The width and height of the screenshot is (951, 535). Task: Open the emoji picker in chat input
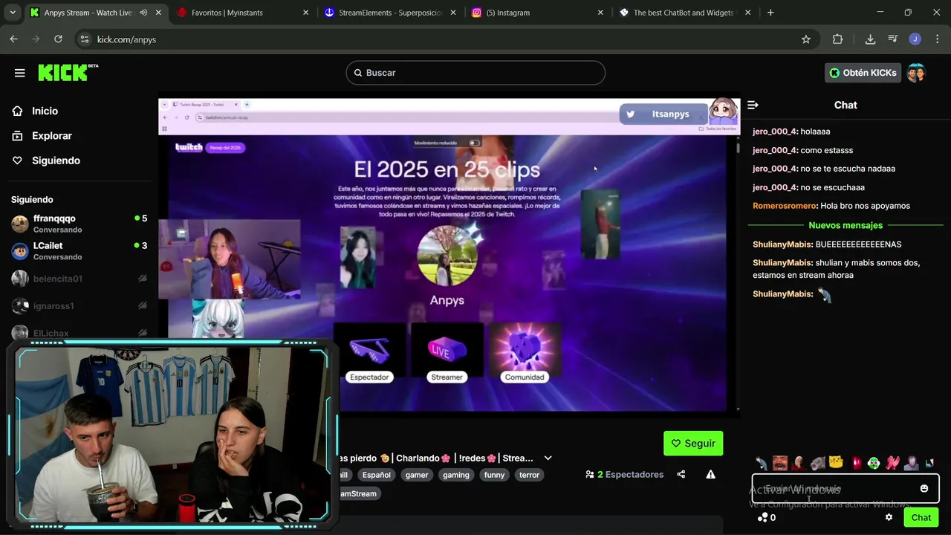(924, 488)
